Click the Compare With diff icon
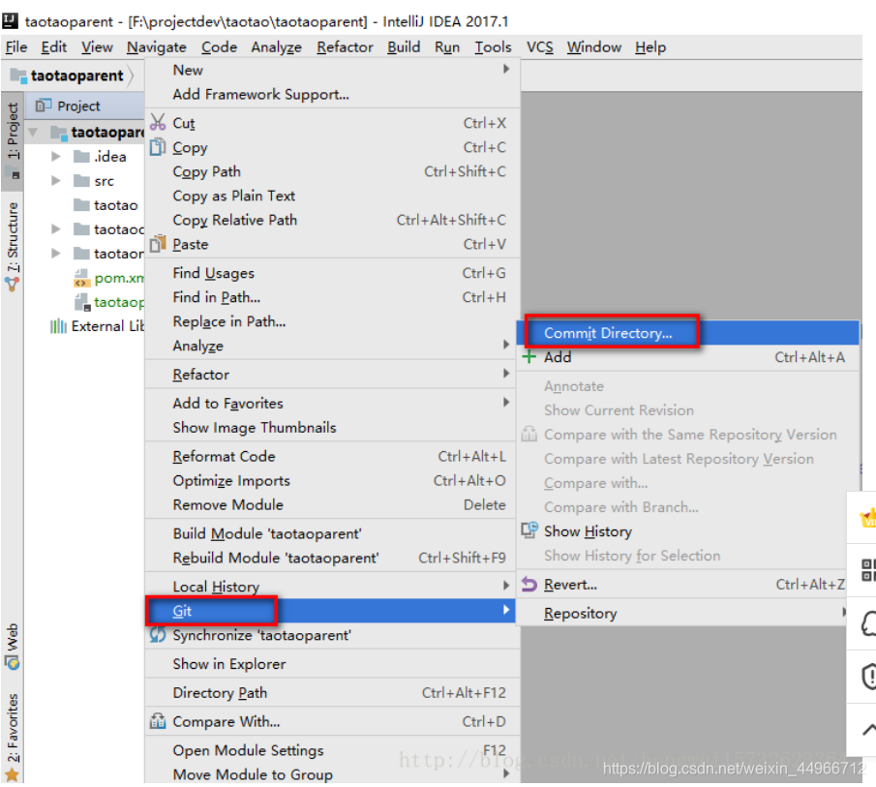 [158, 721]
